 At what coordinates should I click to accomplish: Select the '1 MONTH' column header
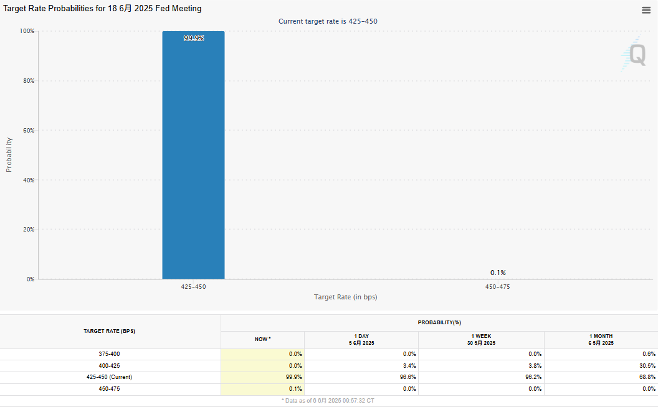click(601, 339)
